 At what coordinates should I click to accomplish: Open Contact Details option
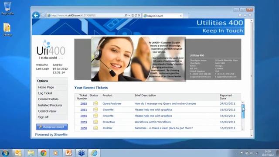point(48,99)
